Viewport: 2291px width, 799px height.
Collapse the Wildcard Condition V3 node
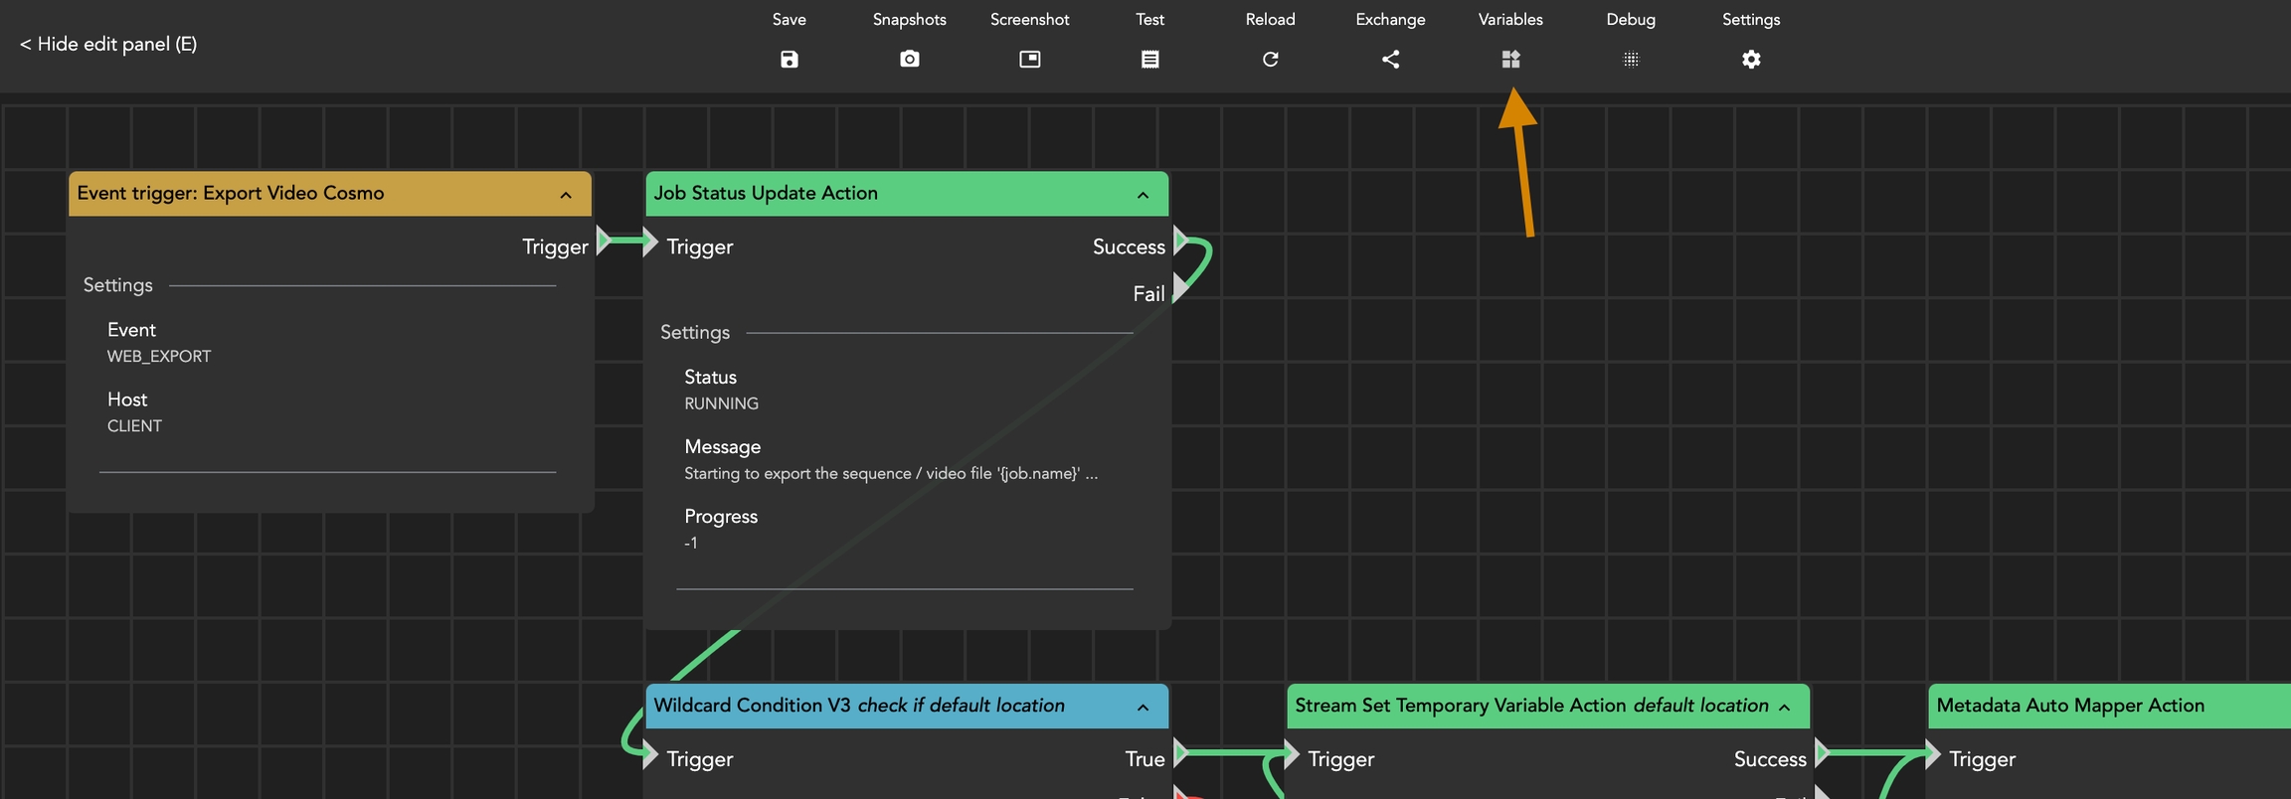(x=1143, y=708)
